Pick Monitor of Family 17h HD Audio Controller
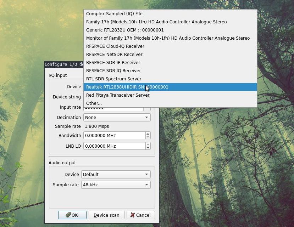294x227 pixels. pyautogui.click(x=170, y=38)
